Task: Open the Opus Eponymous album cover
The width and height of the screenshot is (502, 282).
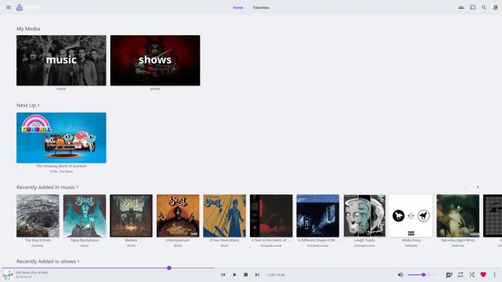Action: click(84, 216)
